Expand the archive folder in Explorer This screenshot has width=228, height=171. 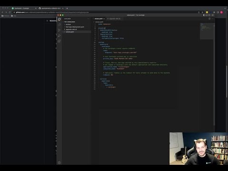click(x=68, y=24)
